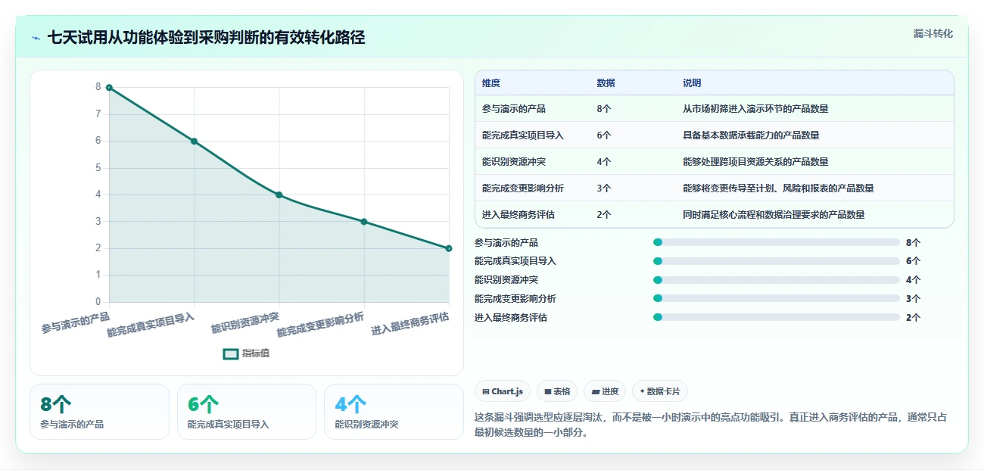Viewport: 984px width, 470px height.
Task: Click the 能完成真实项目导入 progress bar
Action: click(x=776, y=261)
